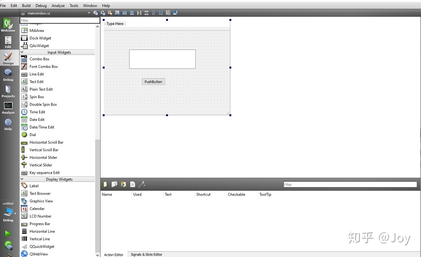The height and width of the screenshot is (257, 421).
Task: Click the white text box on form
Action: [x=162, y=59]
